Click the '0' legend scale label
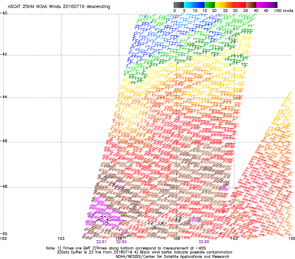 175,10
